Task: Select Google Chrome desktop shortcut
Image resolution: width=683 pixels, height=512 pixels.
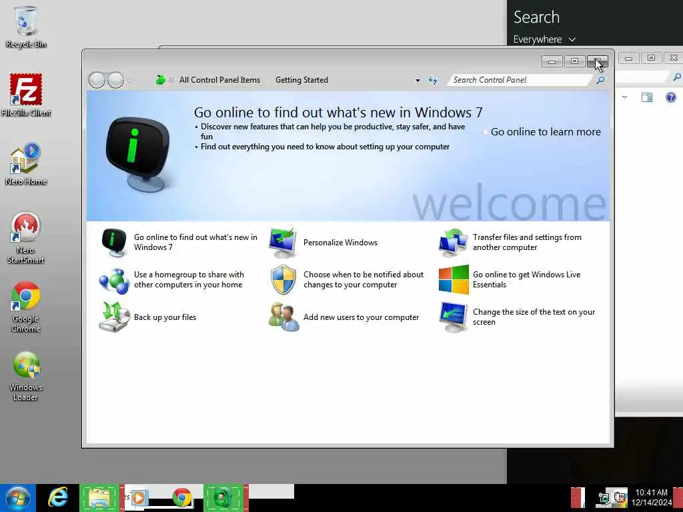Action: coord(26,307)
